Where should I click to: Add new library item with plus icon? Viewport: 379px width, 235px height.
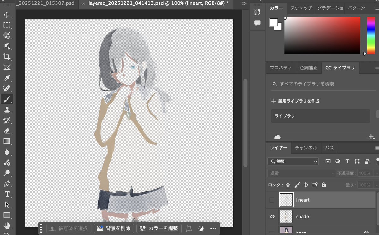coord(371,137)
